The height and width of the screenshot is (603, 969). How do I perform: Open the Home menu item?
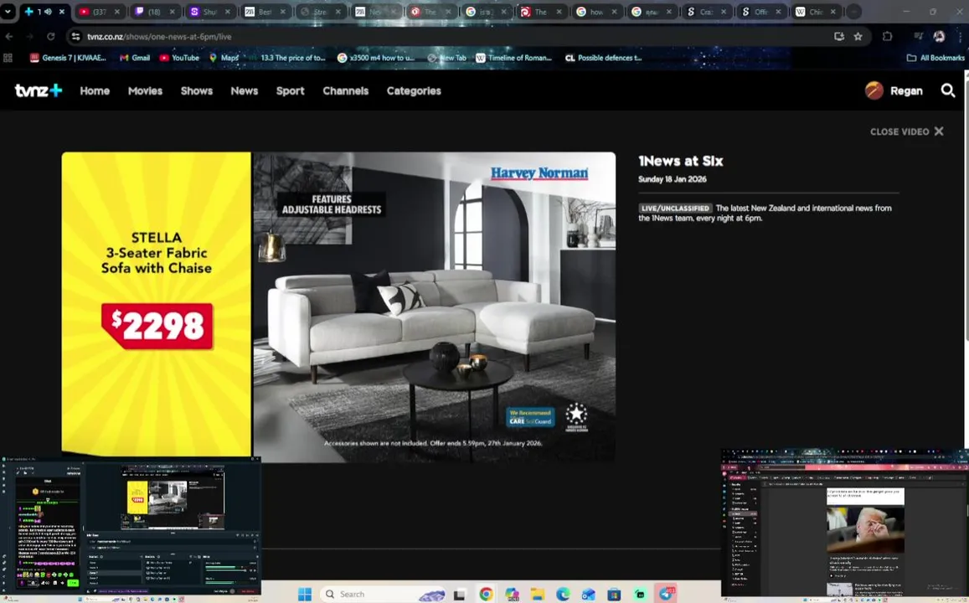click(x=95, y=90)
